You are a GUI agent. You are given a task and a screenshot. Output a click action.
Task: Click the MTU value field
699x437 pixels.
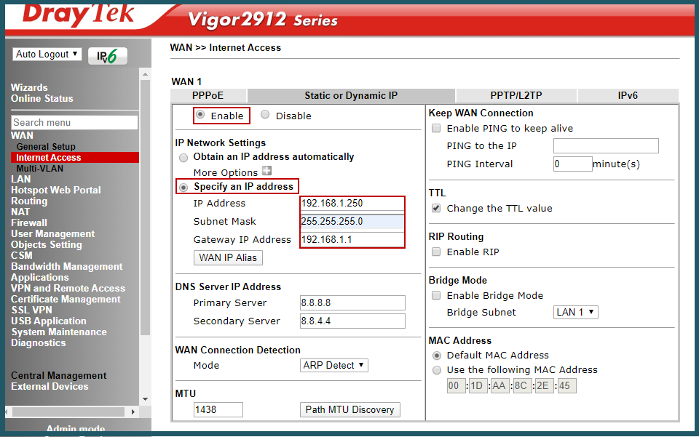(218, 410)
